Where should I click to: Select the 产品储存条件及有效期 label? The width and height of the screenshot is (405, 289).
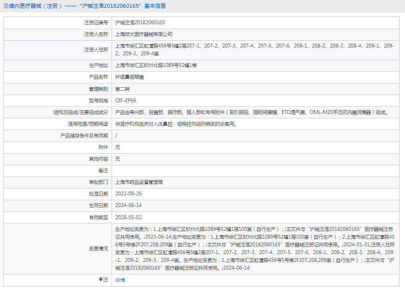pyautogui.click(x=84, y=136)
